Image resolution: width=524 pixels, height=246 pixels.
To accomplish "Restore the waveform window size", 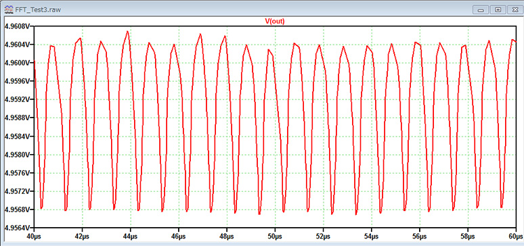I will tap(498, 9).
